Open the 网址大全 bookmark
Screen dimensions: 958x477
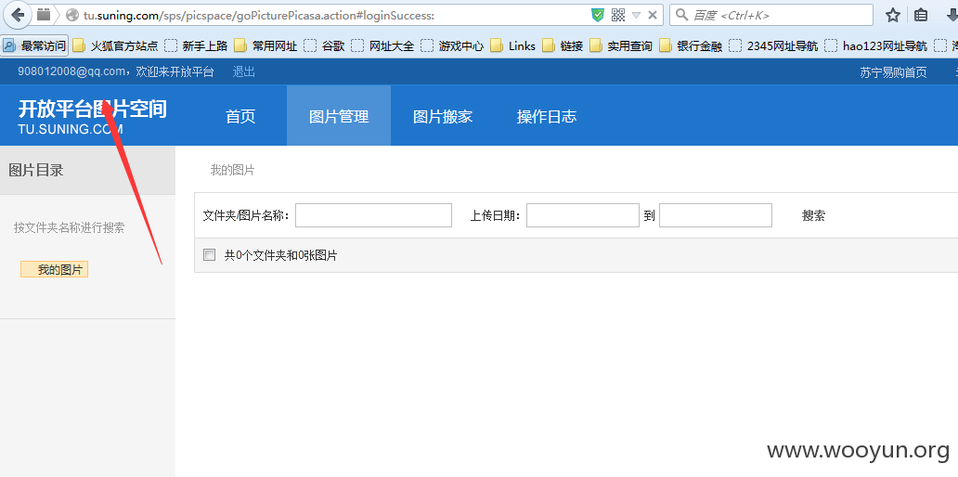point(383,45)
